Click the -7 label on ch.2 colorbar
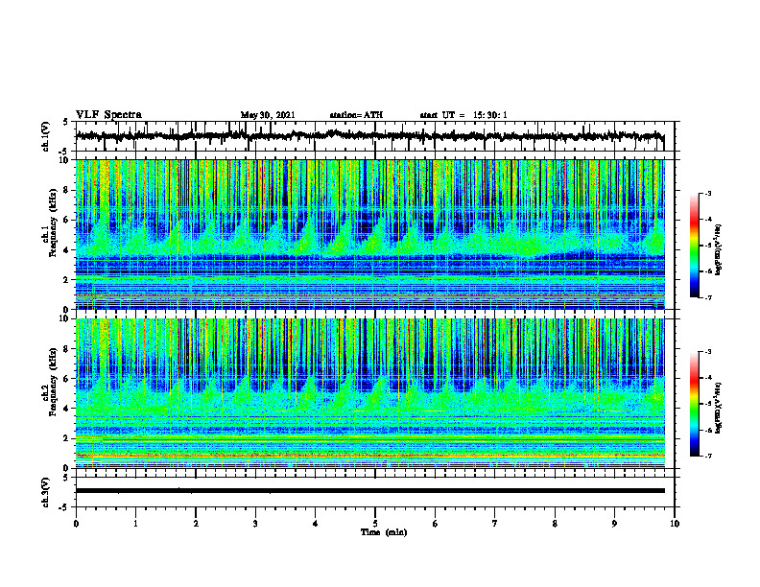 click(708, 456)
